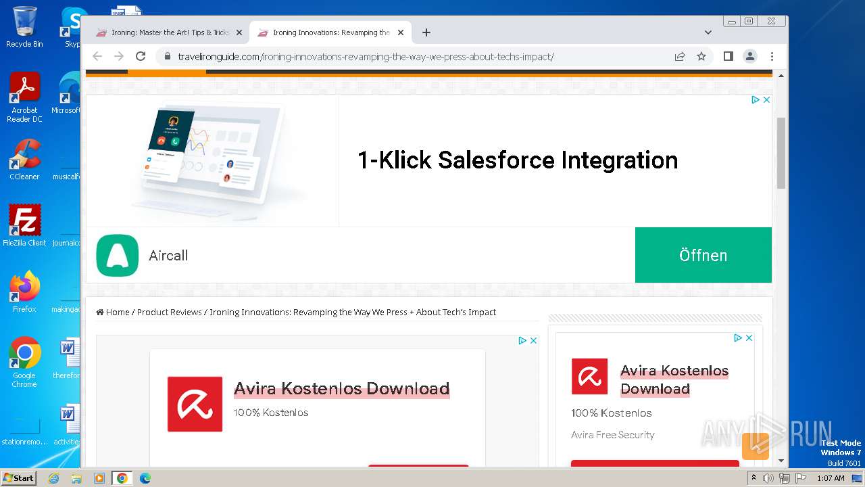
Task: Reload the current page
Action: pos(141,57)
